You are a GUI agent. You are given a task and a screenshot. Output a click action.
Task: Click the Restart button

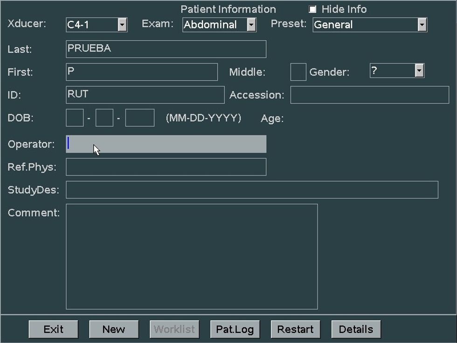[x=295, y=329]
